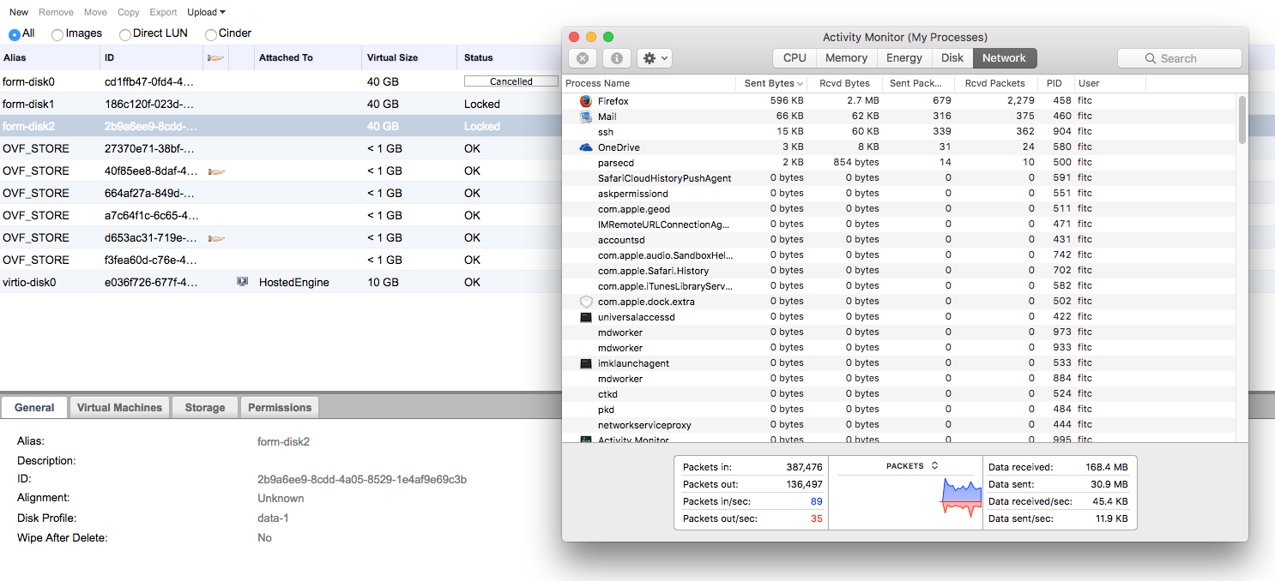The width and height of the screenshot is (1275, 581).
Task: Click the OneDrive cloud icon
Action: coord(586,147)
